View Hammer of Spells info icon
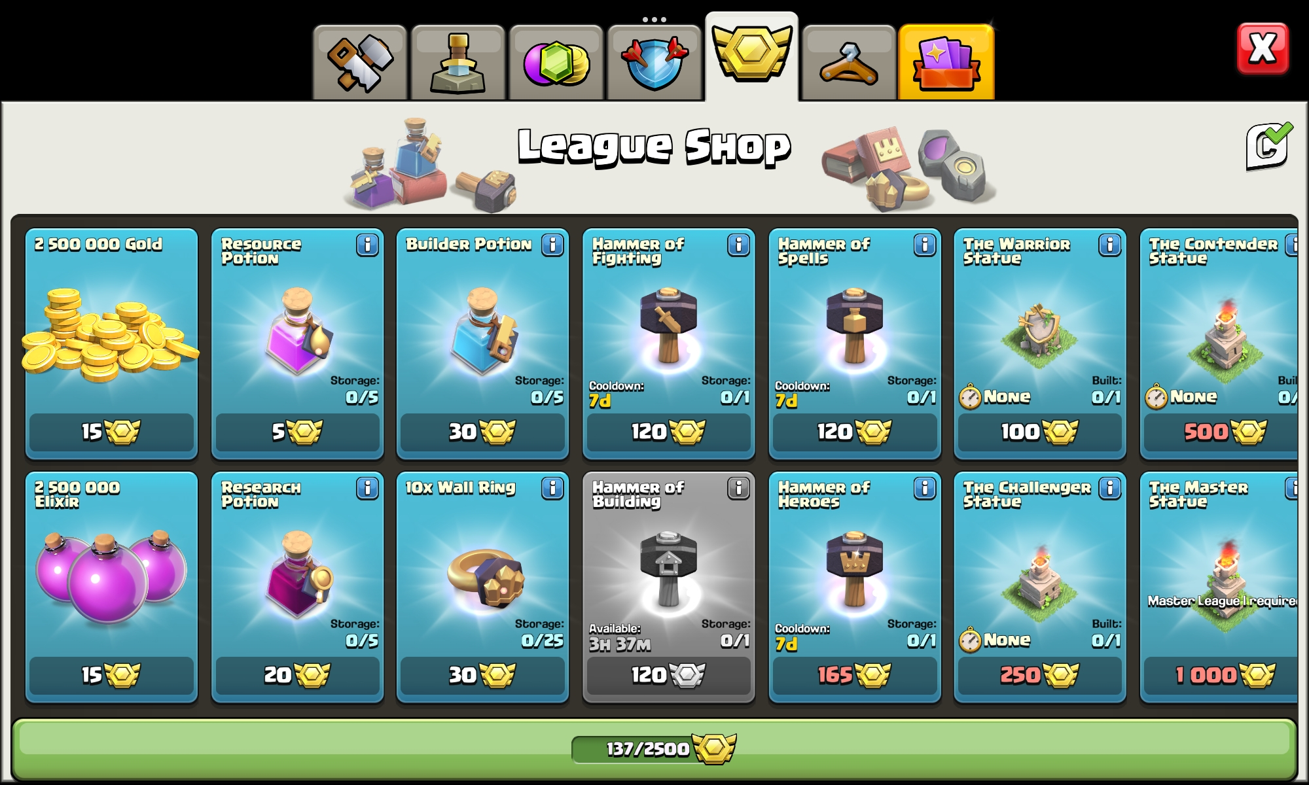 pyautogui.click(x=924, y=245)
